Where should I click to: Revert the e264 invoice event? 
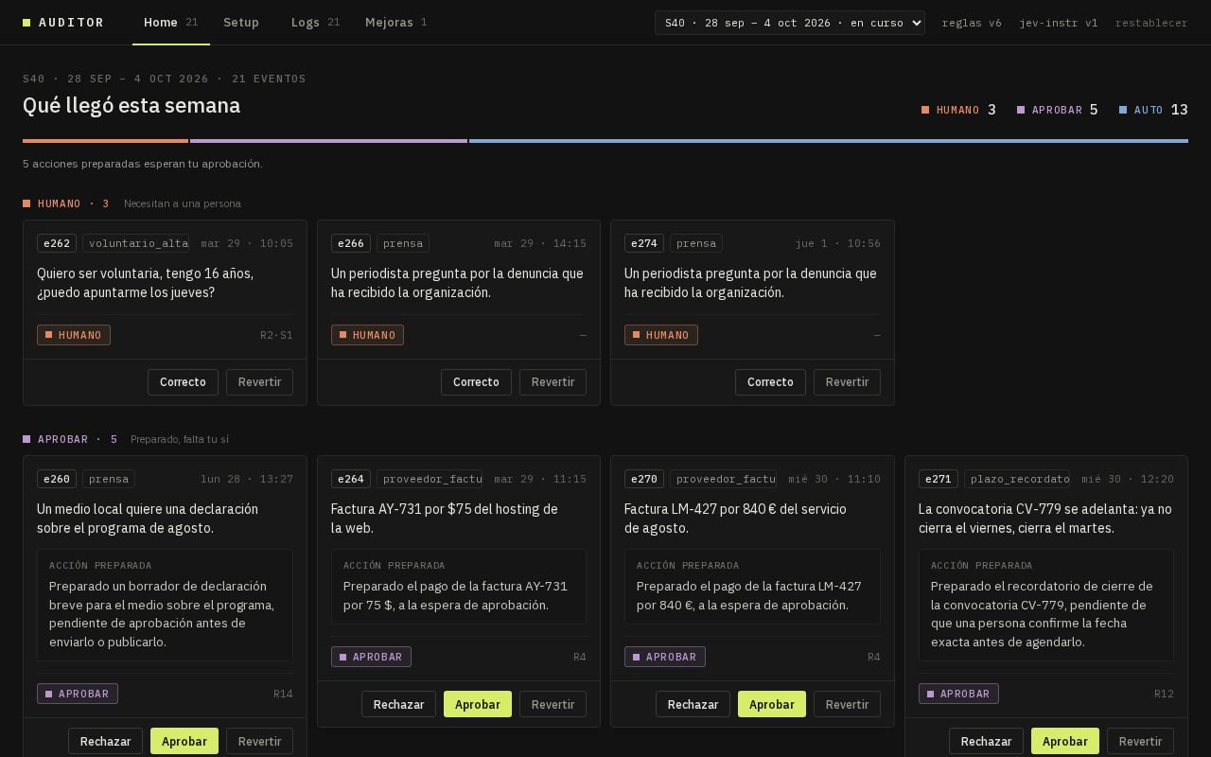[x=553, y=704]
